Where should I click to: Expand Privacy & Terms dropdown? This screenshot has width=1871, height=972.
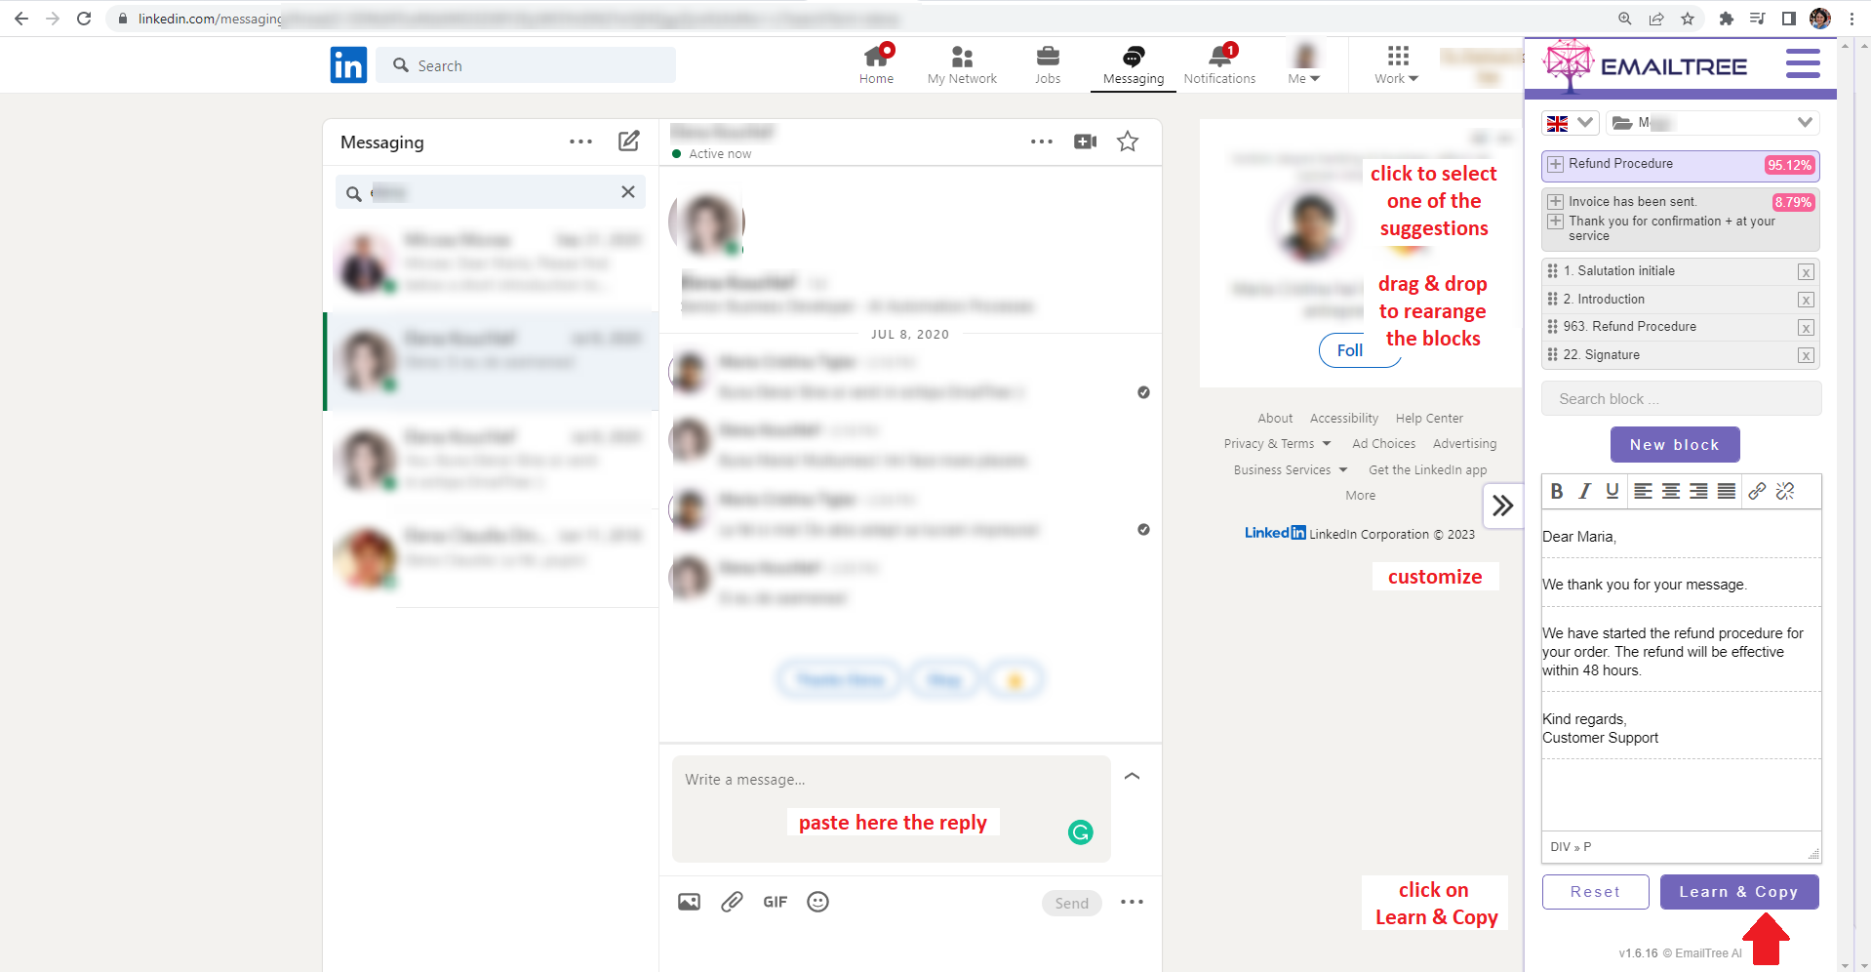(1277, 443)
